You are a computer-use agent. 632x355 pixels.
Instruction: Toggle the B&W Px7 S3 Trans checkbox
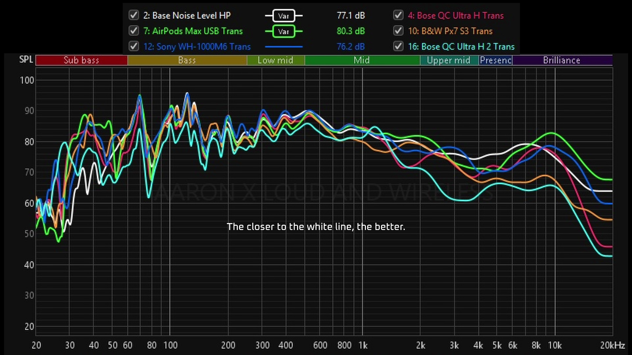coord(398,31)
